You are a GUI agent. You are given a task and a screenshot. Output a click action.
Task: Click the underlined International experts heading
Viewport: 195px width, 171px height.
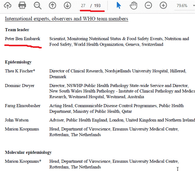pos(66,19)
